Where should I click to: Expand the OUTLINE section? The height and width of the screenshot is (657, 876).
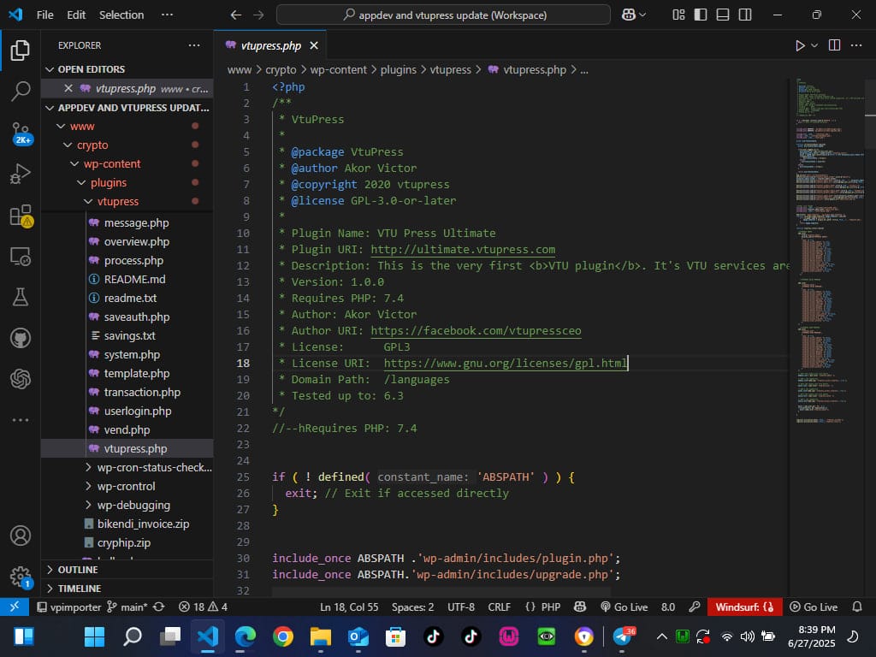[x=77, y=570]
